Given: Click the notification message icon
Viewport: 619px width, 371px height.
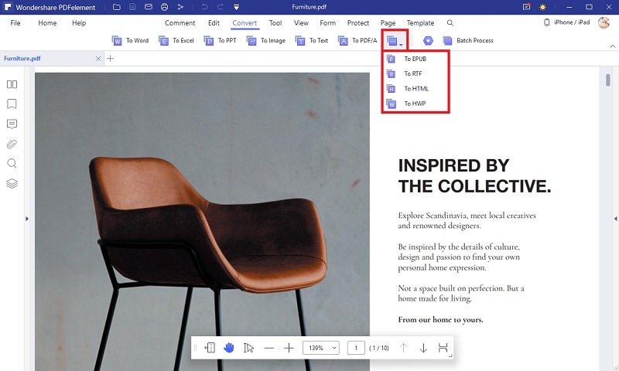Looking at the screenshot, I should [526, 7].
